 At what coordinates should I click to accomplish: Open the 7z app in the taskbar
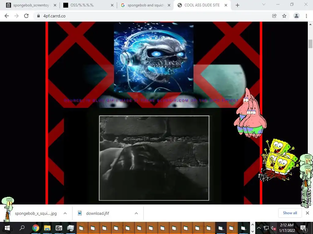(x=59, y=228)
